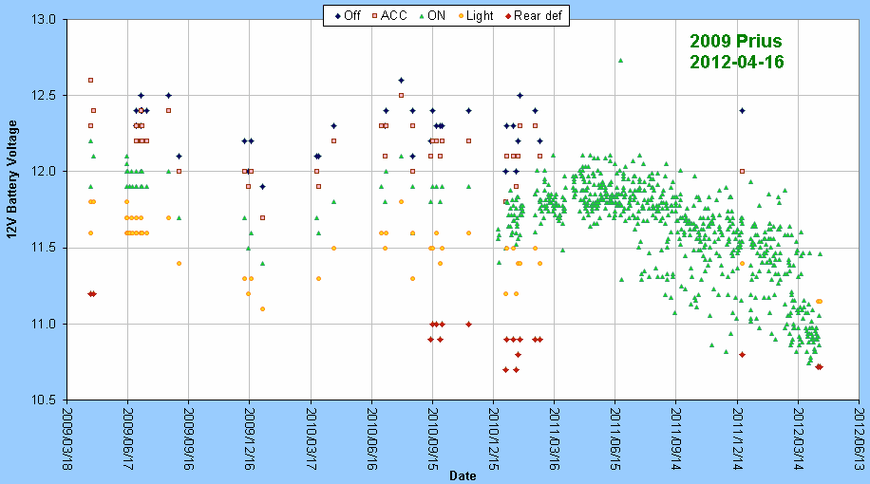Click the Light legend circle marker
The image size is (870, 484).
pyautogui.click(x=461, y=16)
